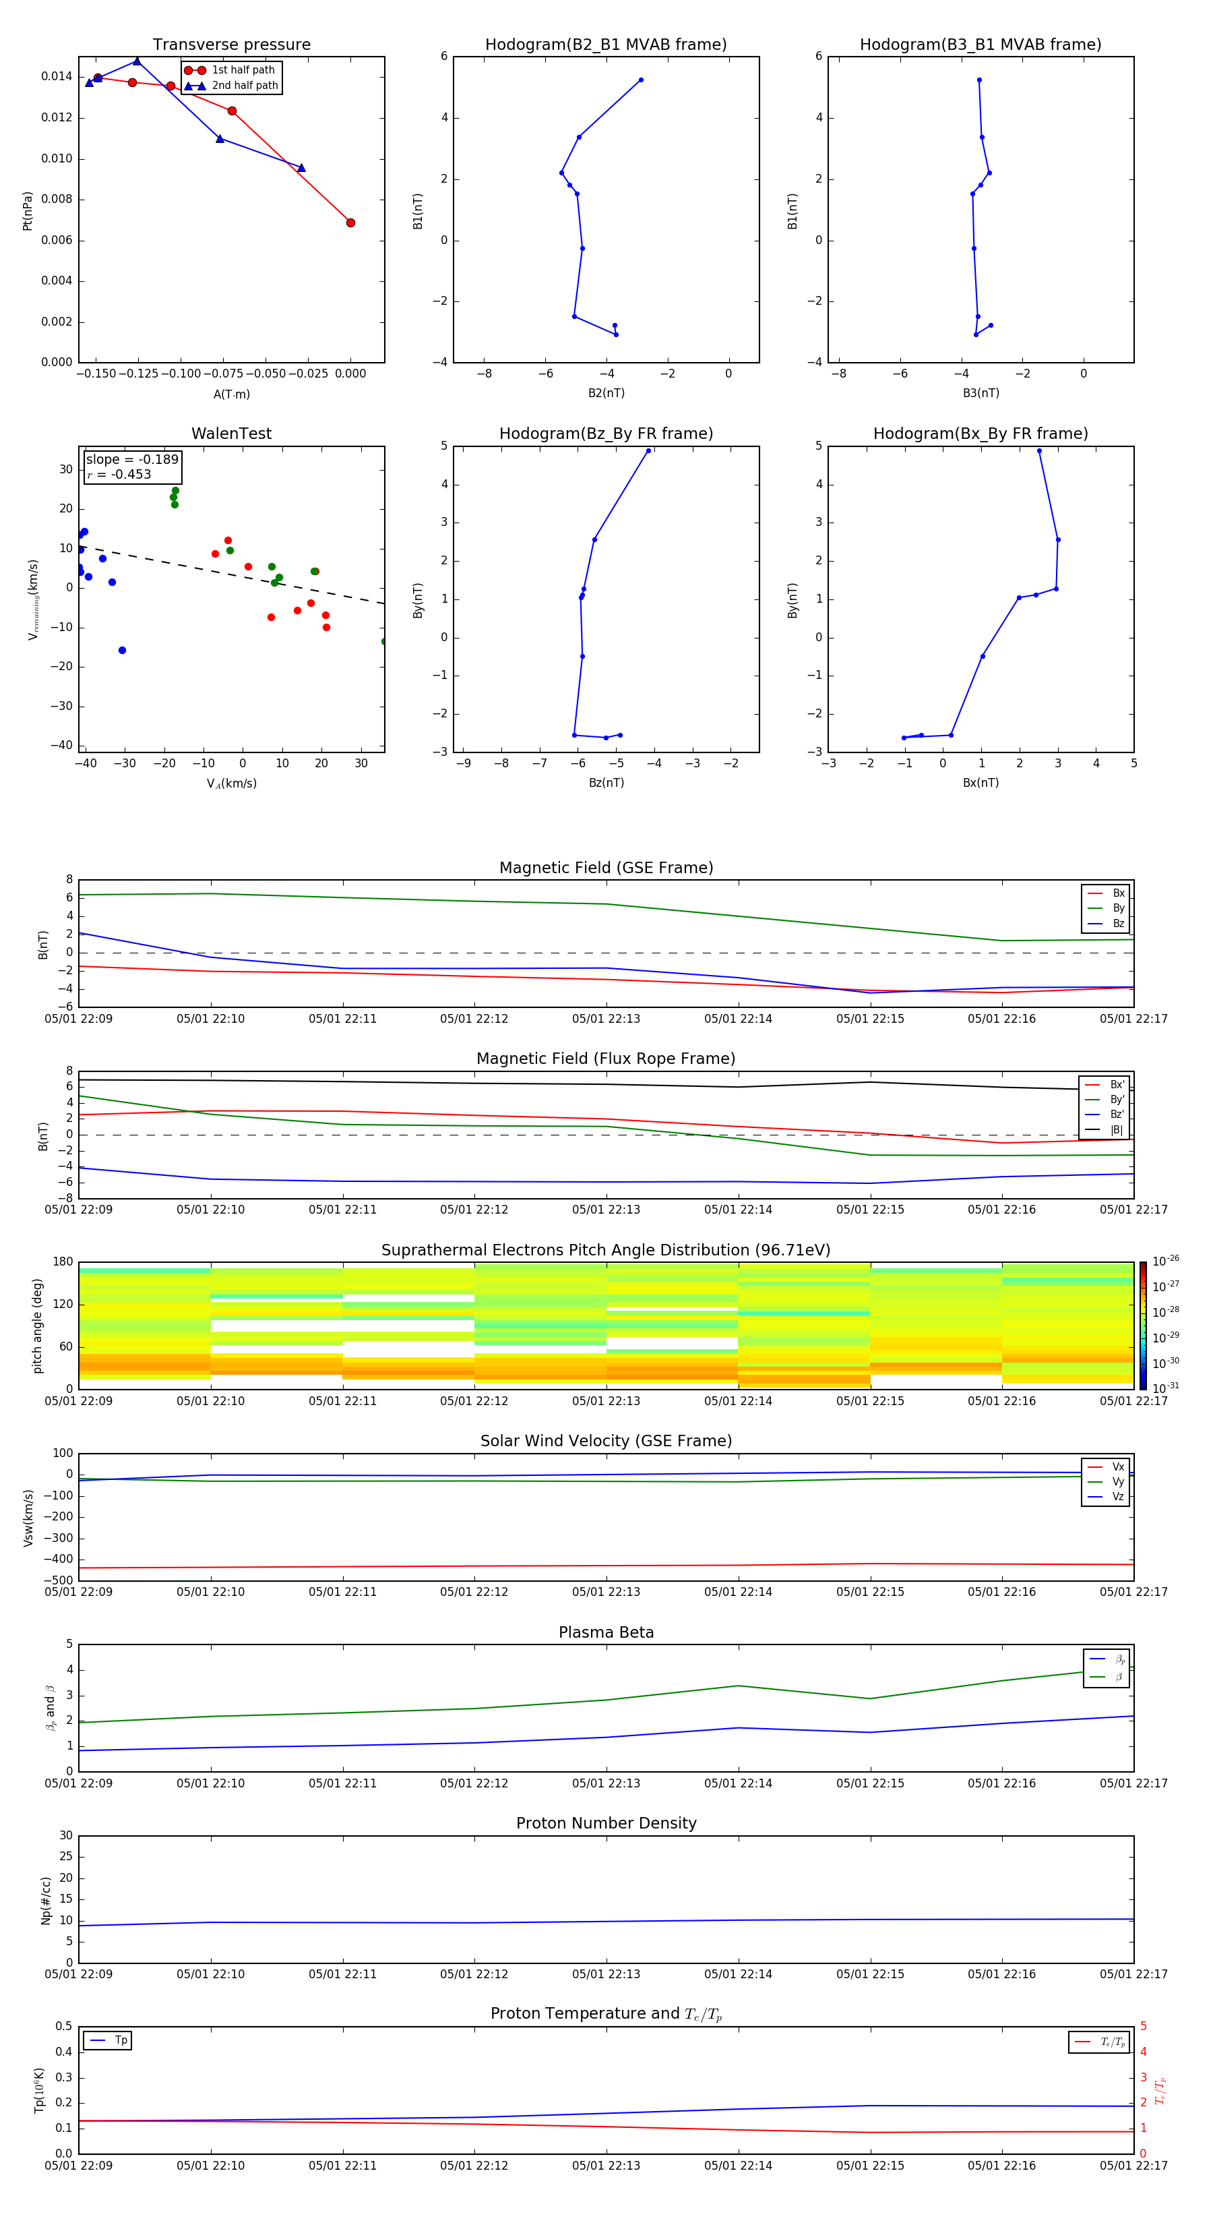This screenshot has height=2225, width=1213.
Task: Click the "Hodogram(Bz_By FR frame)" title
Action: (x=606, y=434)
